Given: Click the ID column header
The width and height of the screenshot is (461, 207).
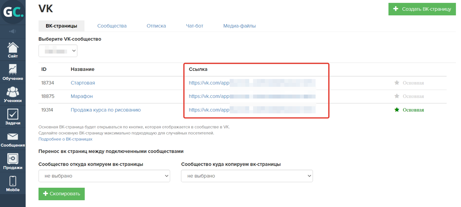Looking at the screenshot, I should click(x=44, y=69).
